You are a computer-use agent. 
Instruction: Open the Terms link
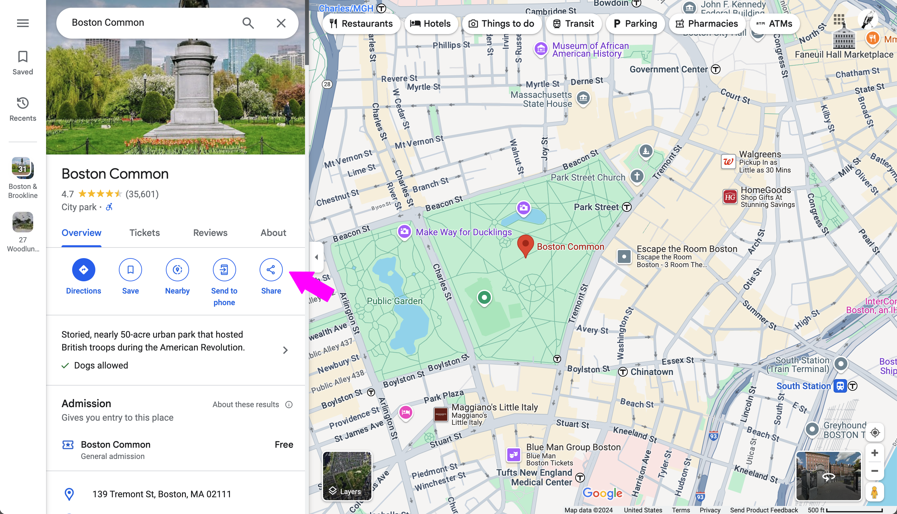681,510
